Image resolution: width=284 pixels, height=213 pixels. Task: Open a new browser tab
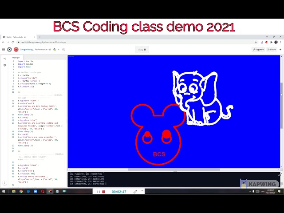(x=40, y=37)
